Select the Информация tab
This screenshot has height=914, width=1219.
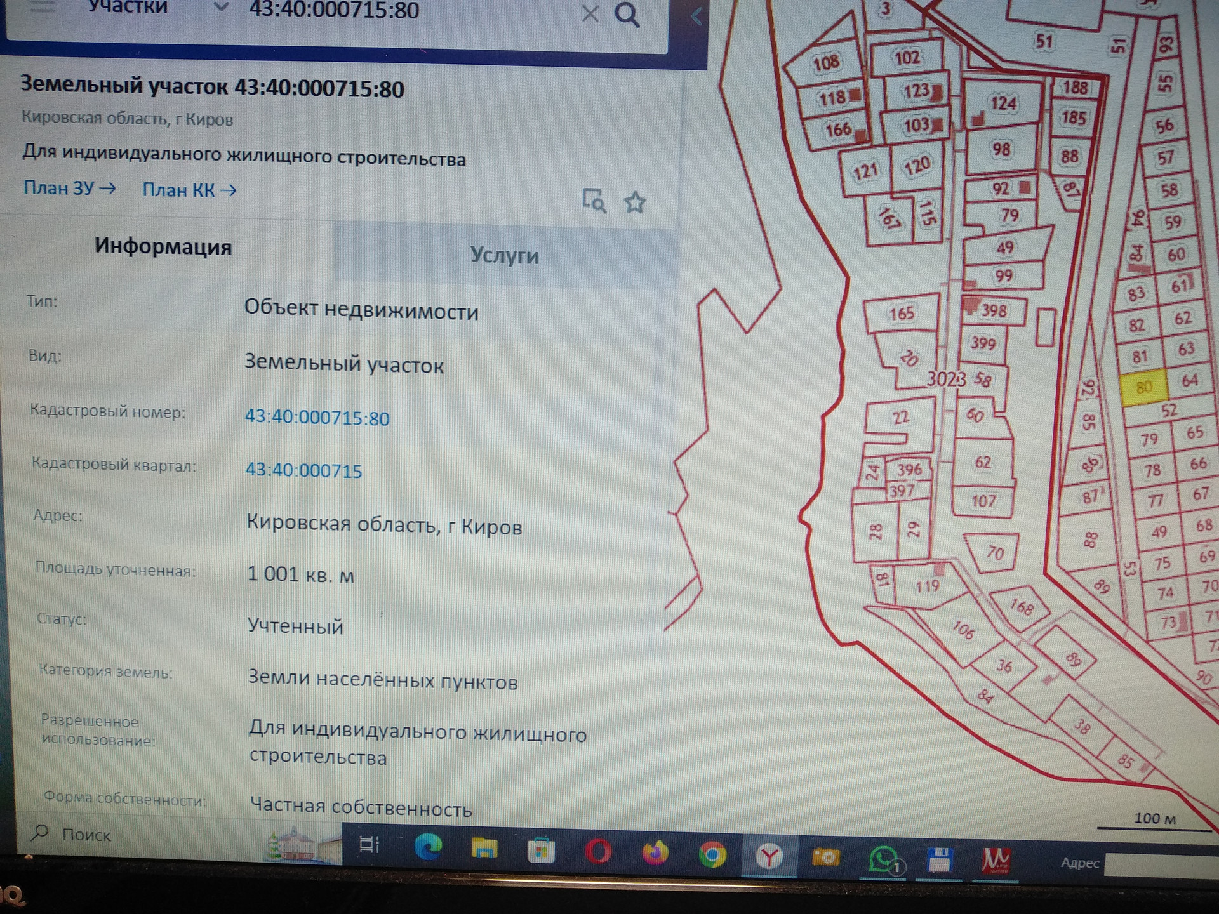tap(163, 246)
